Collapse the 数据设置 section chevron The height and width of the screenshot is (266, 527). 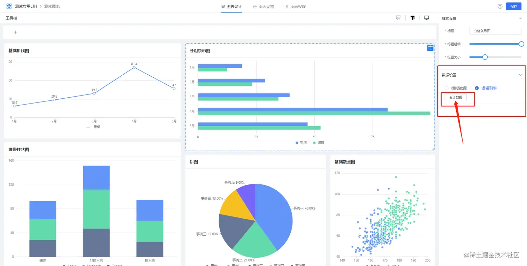click(520, 75)
